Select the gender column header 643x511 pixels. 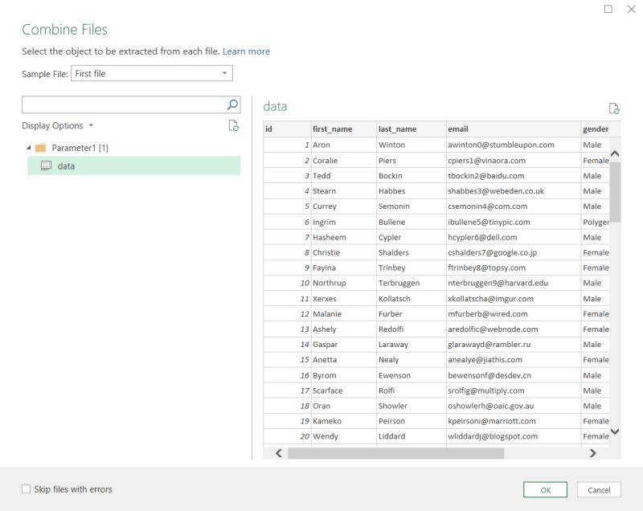point(595,129)
